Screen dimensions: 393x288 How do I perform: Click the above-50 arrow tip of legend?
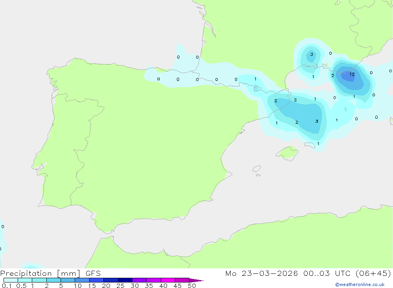tap(196, 281)
